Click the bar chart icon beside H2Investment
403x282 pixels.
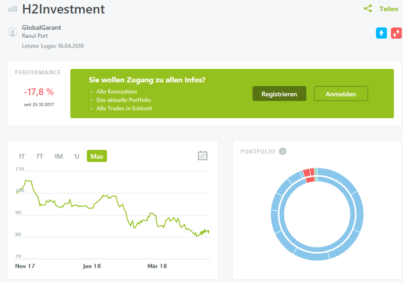pyautogui.click(x=13, y=9)
